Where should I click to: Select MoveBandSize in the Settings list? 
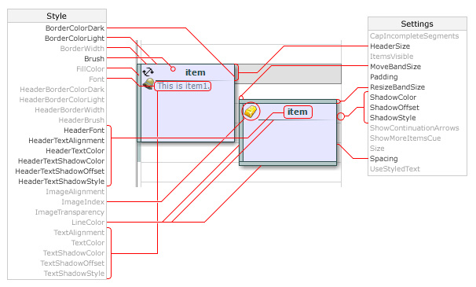pos(396,67)
